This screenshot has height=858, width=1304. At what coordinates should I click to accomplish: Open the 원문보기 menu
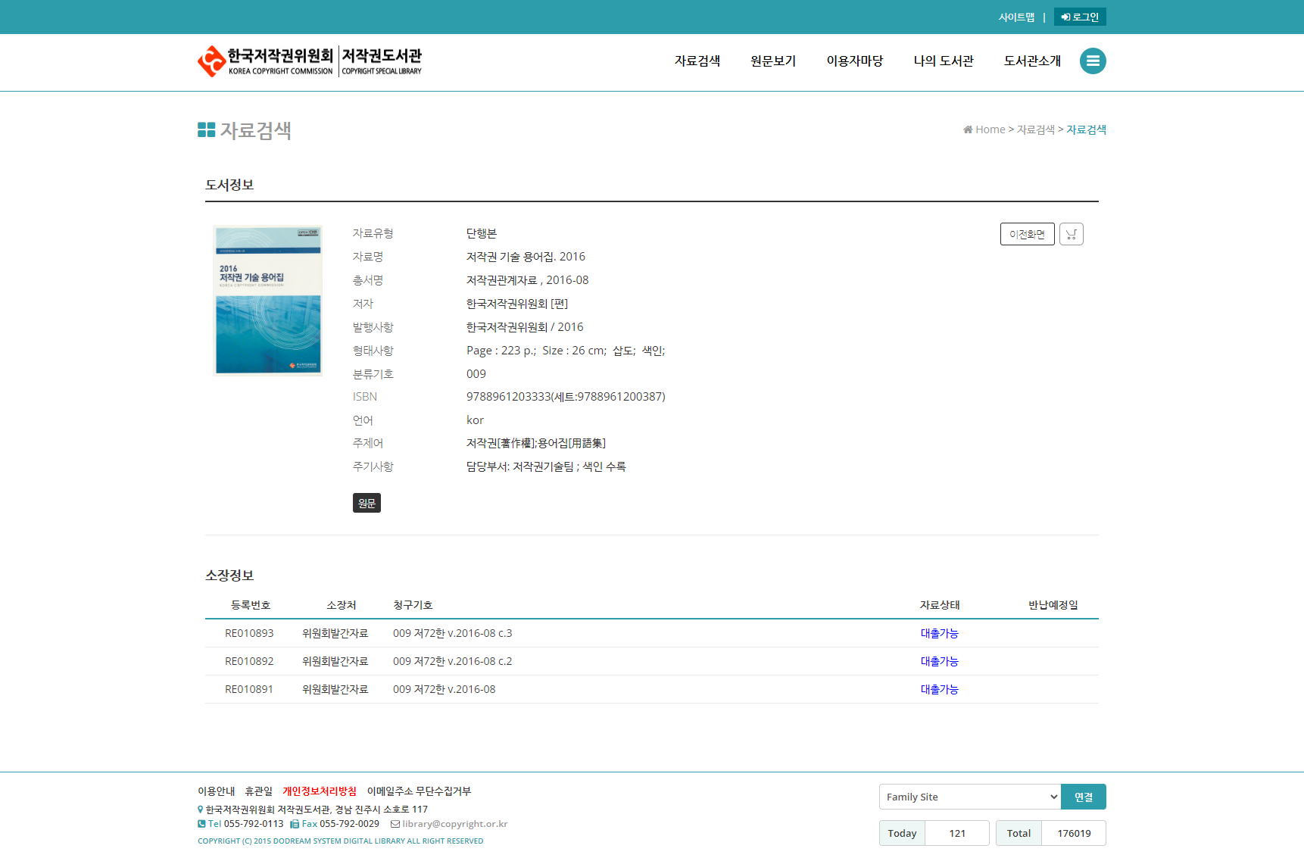coord(772,61)
